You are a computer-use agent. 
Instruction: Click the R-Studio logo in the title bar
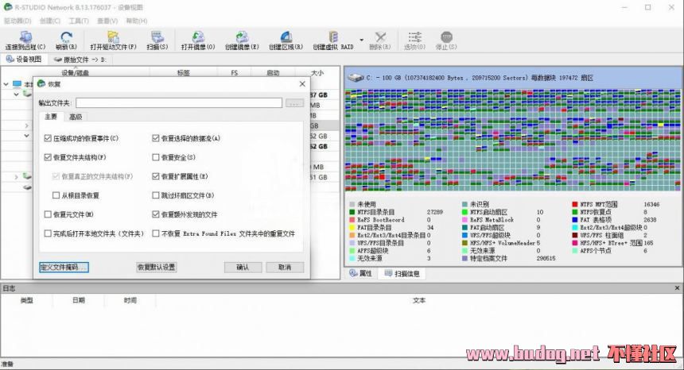(8, 7)
